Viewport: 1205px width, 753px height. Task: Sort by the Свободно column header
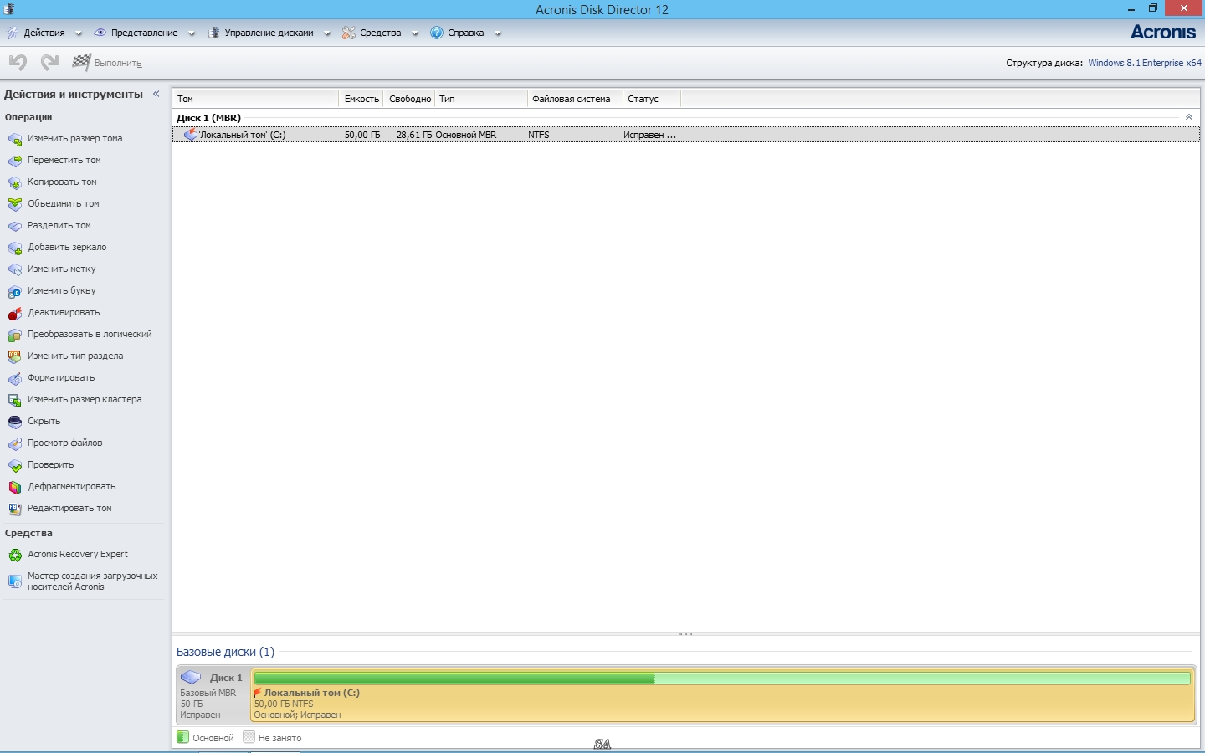coord(410,99)
